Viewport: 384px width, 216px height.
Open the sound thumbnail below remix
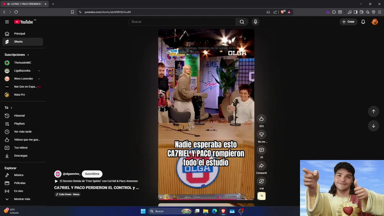(x=261, y=196)
